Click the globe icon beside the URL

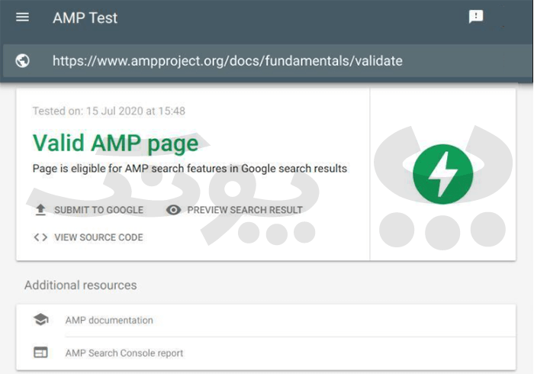(22, 61)
